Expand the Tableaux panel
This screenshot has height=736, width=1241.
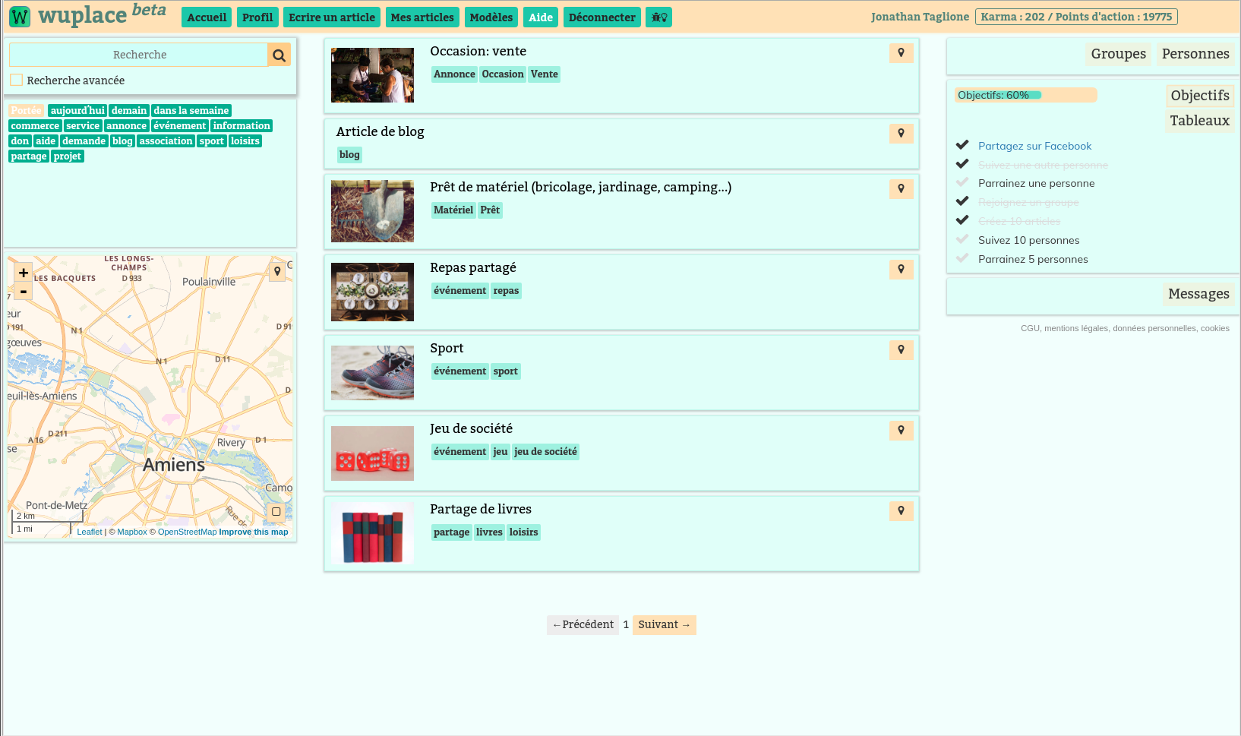point(1200,121)
